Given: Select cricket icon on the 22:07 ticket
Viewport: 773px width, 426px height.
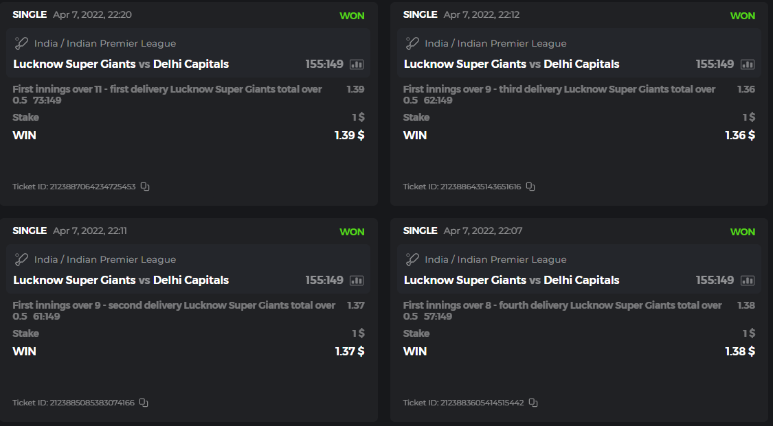Looking at the screenshot, I should (412, 259).
